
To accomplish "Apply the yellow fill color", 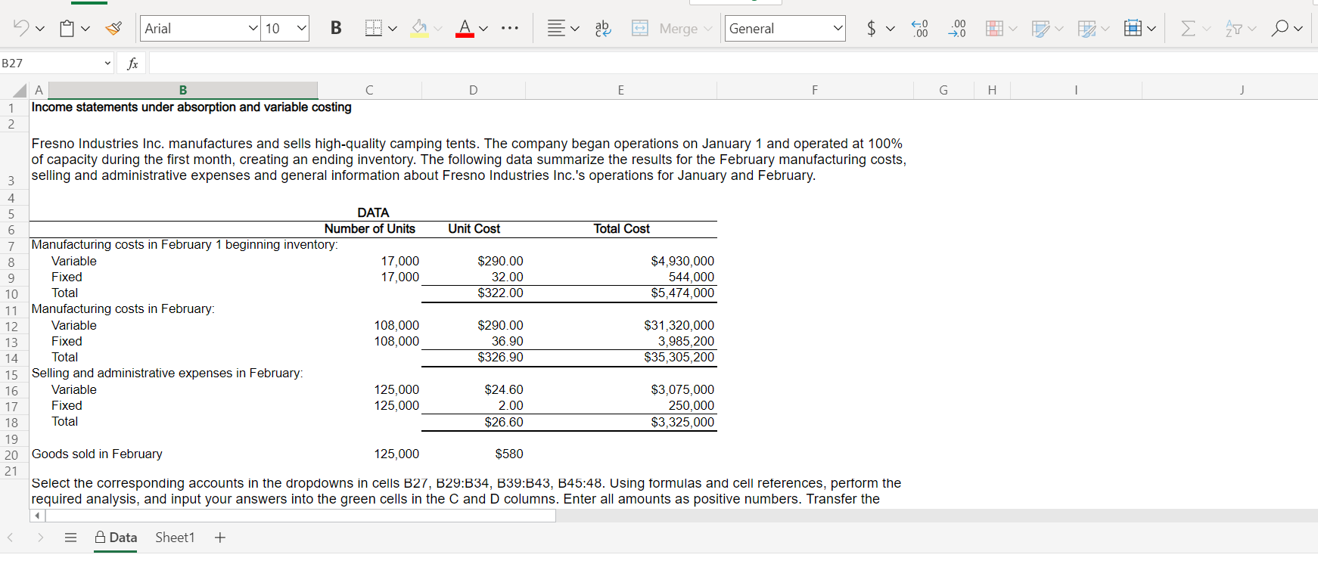I will [419, 29].
